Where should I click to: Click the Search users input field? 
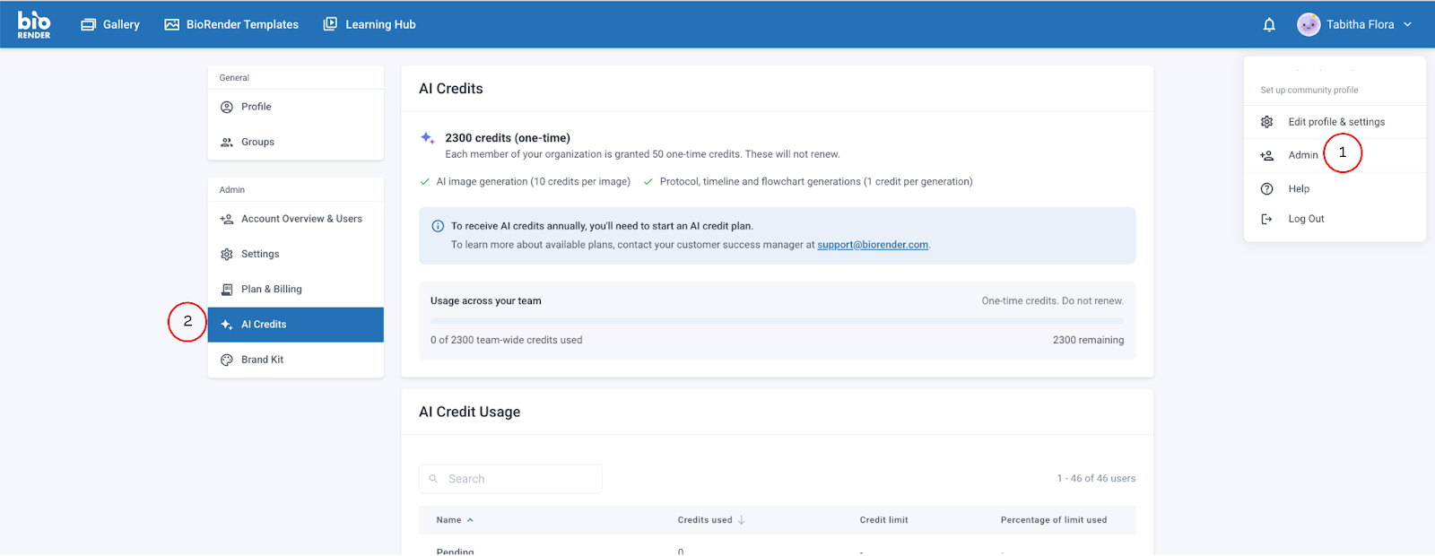point(520,479)
